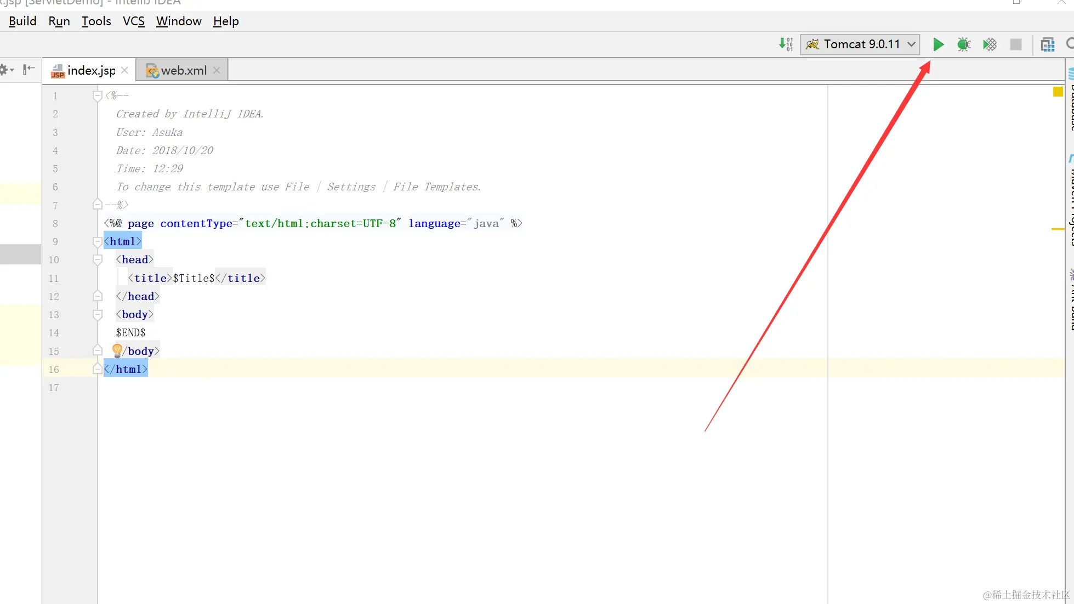Collapse the comment block fold at line 1
This screenshot has width=1074, height=604.
[98, 96]
